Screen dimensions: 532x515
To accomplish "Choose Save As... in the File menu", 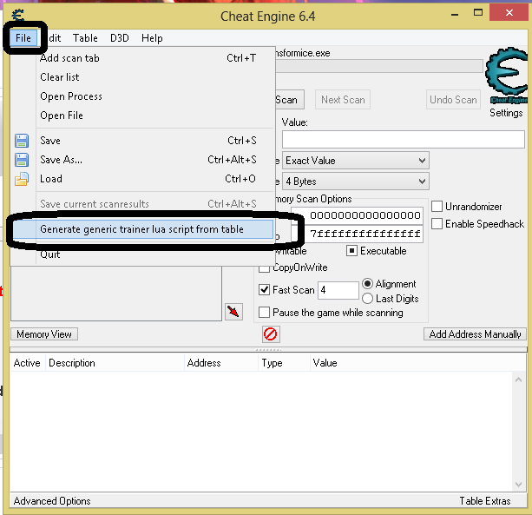I will 142,160.
